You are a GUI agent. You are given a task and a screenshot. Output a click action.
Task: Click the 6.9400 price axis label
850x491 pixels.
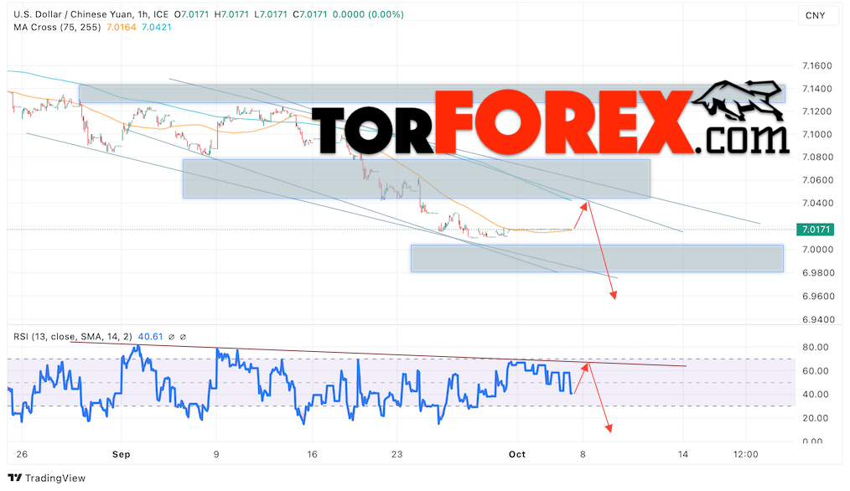[817, 319]
